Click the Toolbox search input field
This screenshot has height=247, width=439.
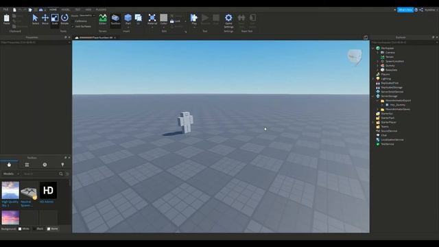point(40,174)
